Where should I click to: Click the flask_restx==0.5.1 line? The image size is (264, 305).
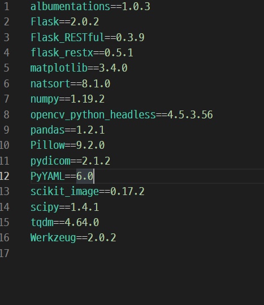coord(82,53)
